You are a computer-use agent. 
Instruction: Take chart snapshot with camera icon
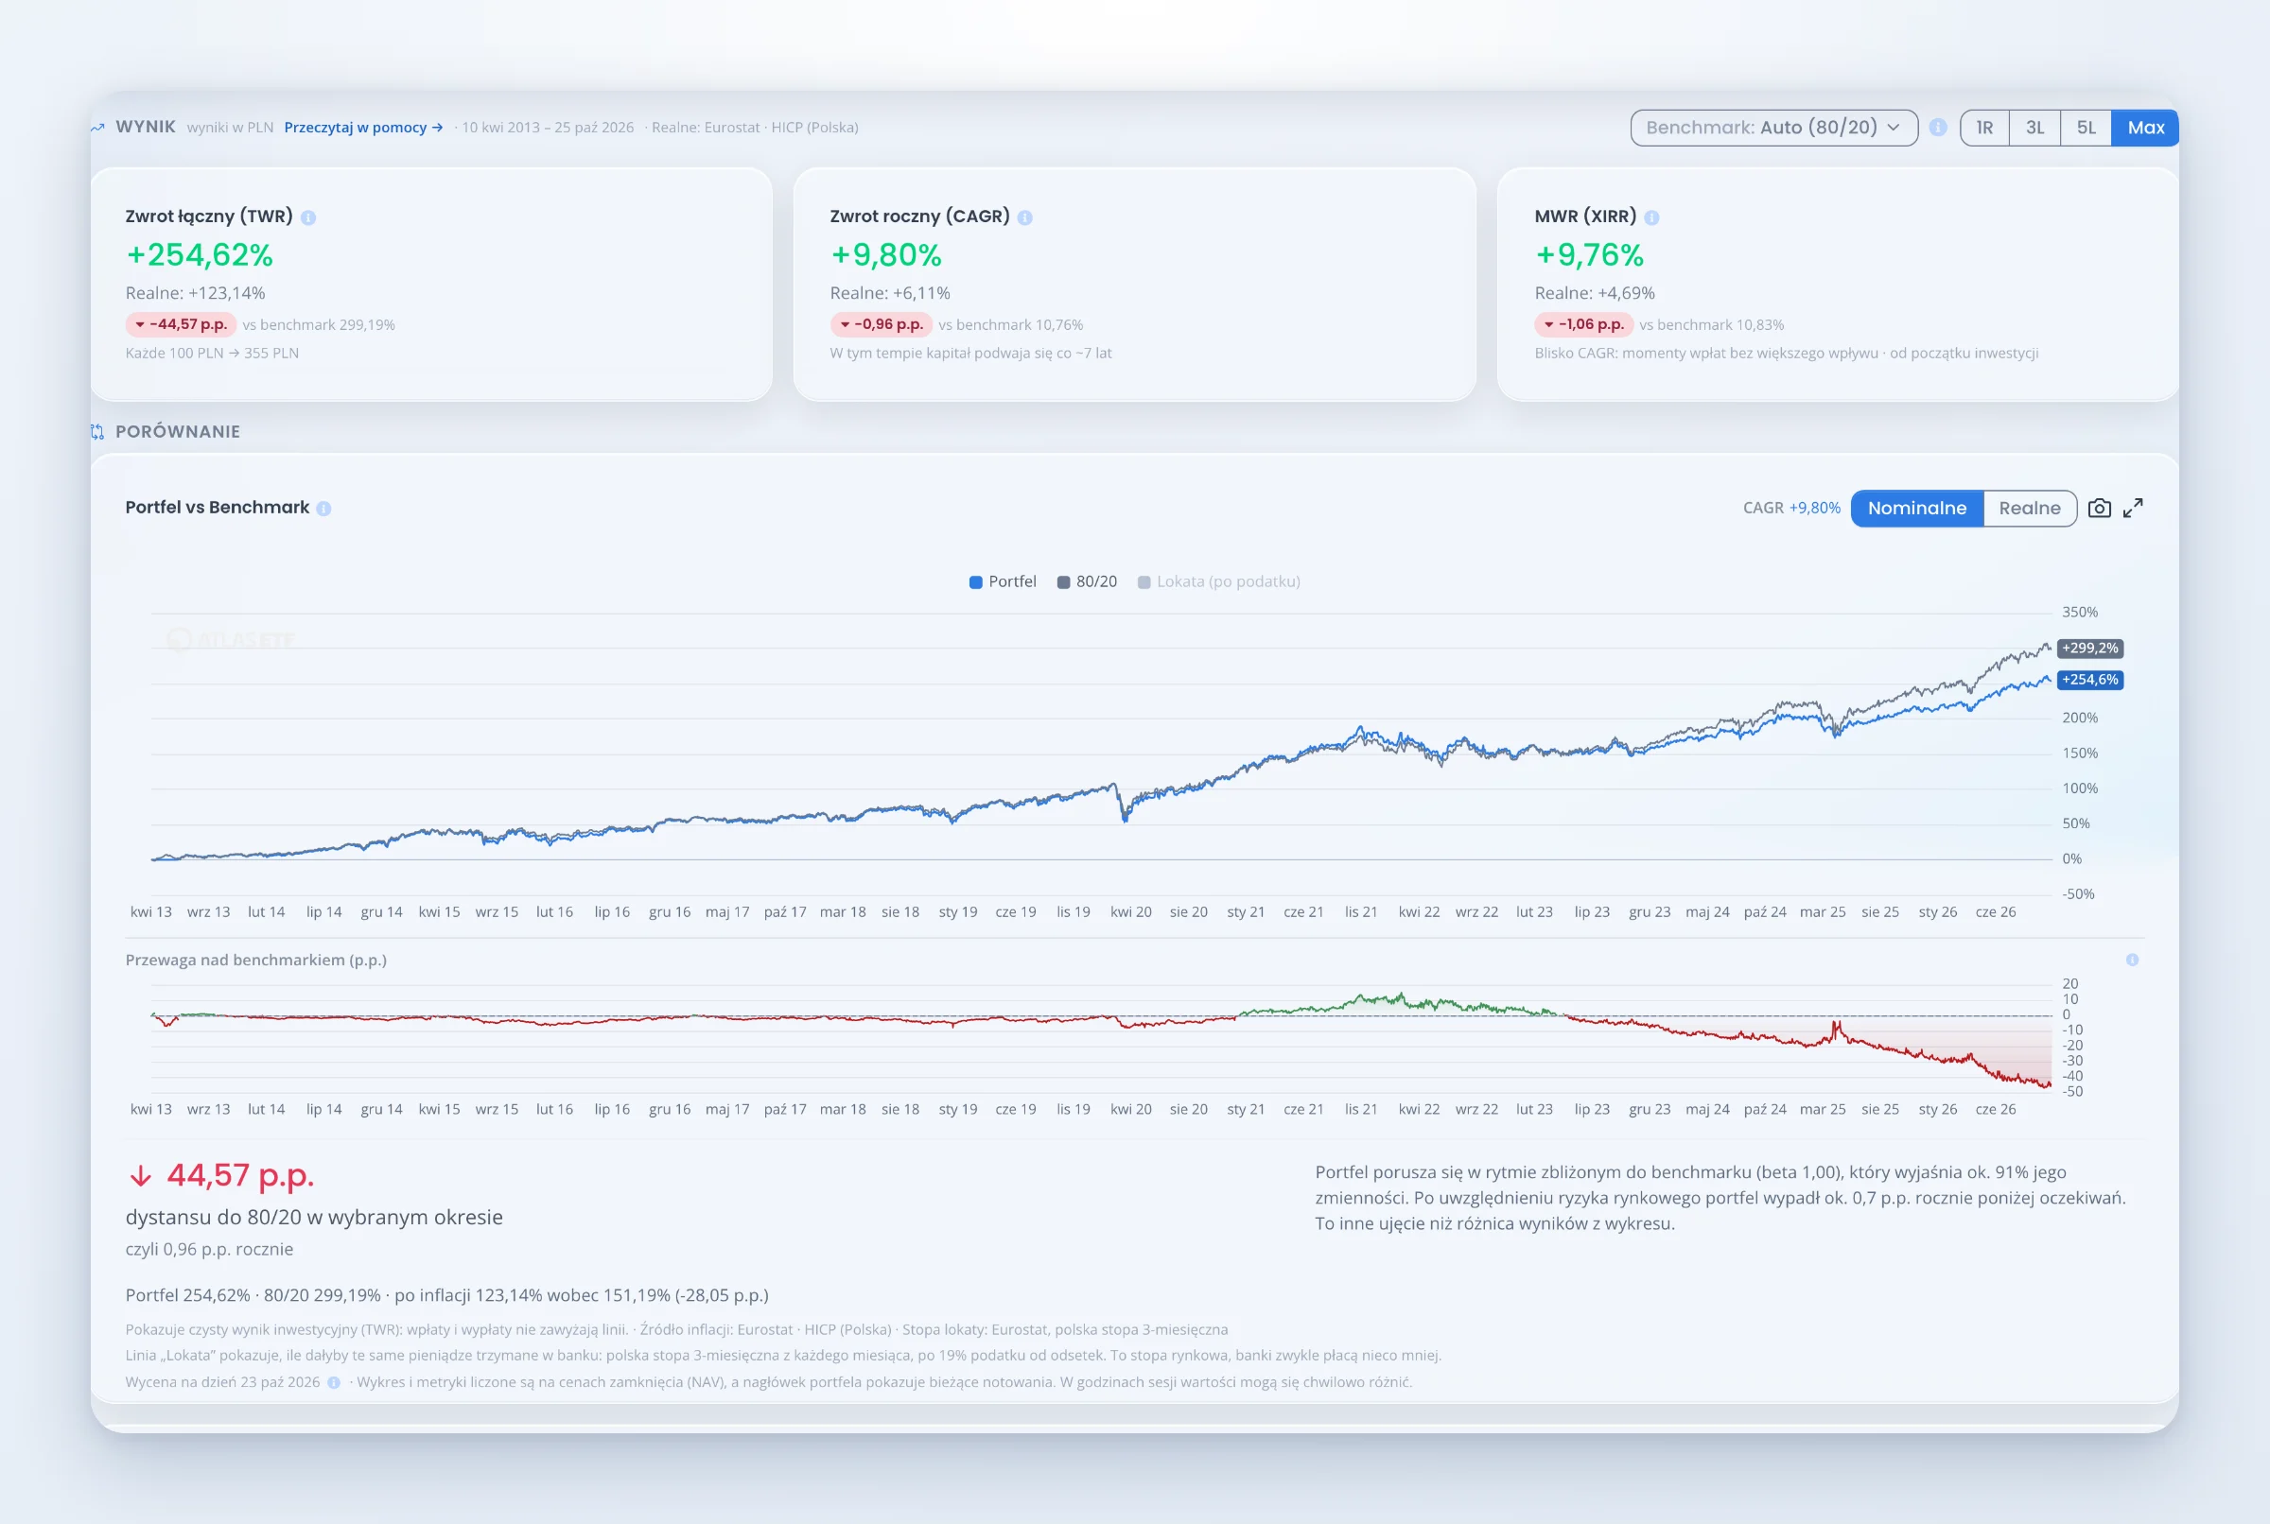click(x=2100, y=509)
